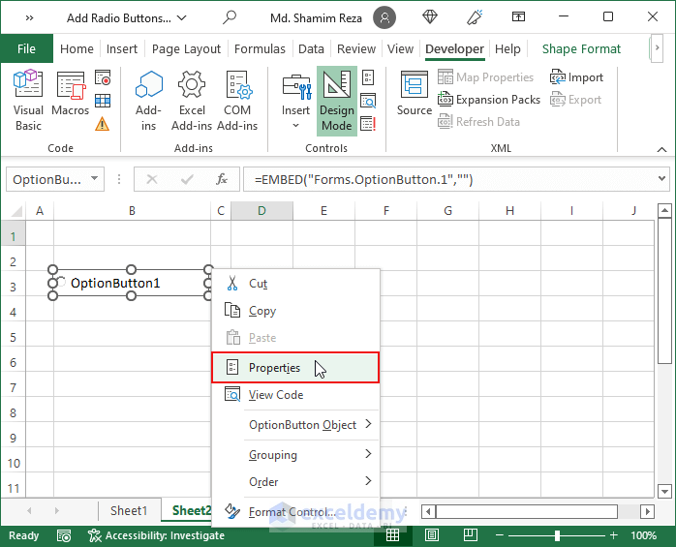Switch to Page Layout view icon
676x547 pixels.
432,535
